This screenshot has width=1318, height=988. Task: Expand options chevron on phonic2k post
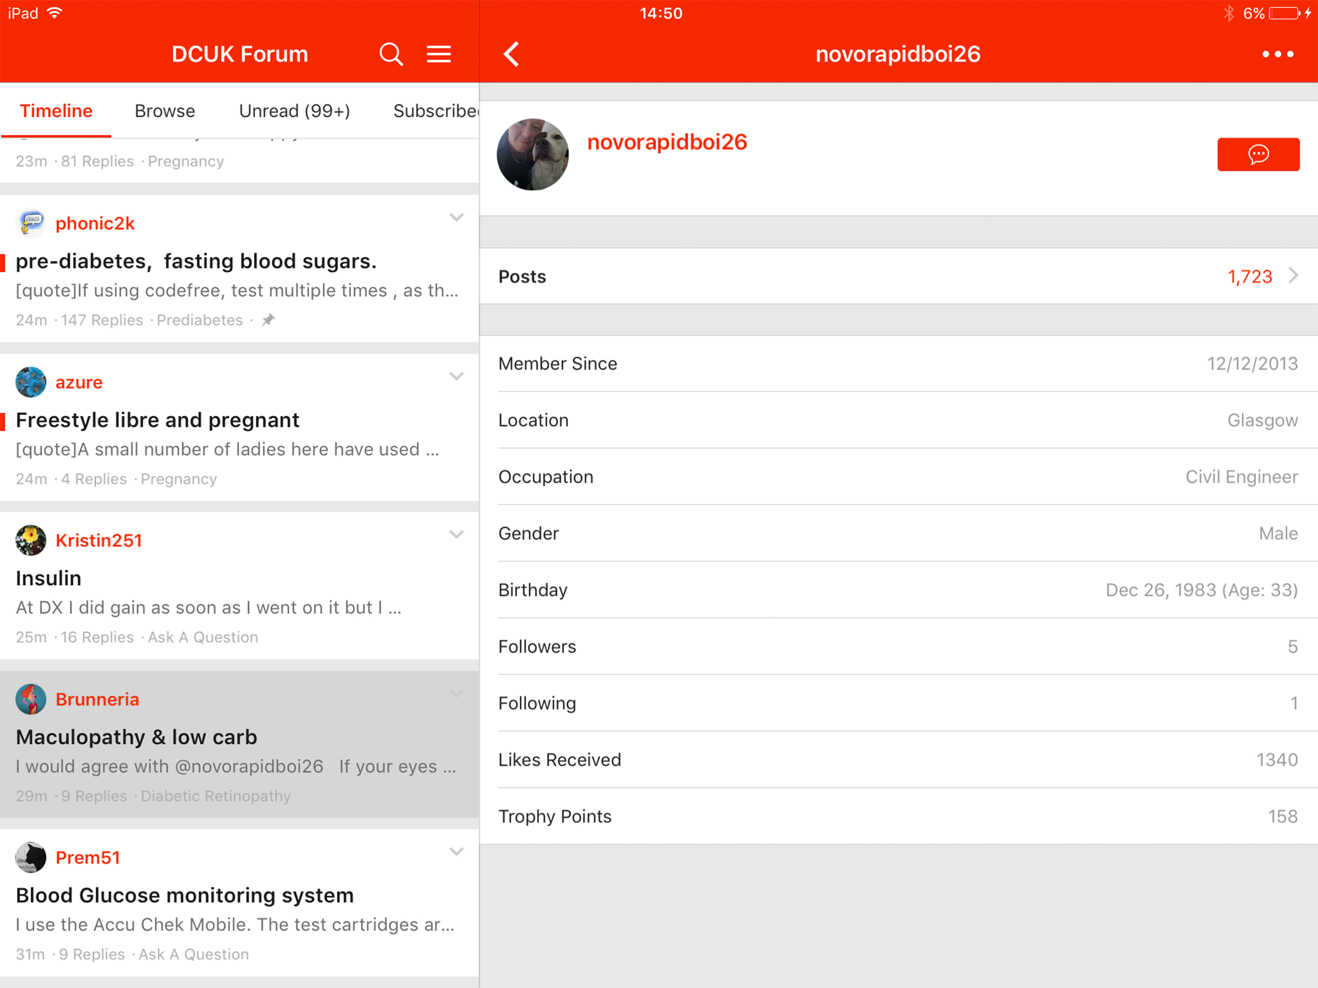coord(456,218)
